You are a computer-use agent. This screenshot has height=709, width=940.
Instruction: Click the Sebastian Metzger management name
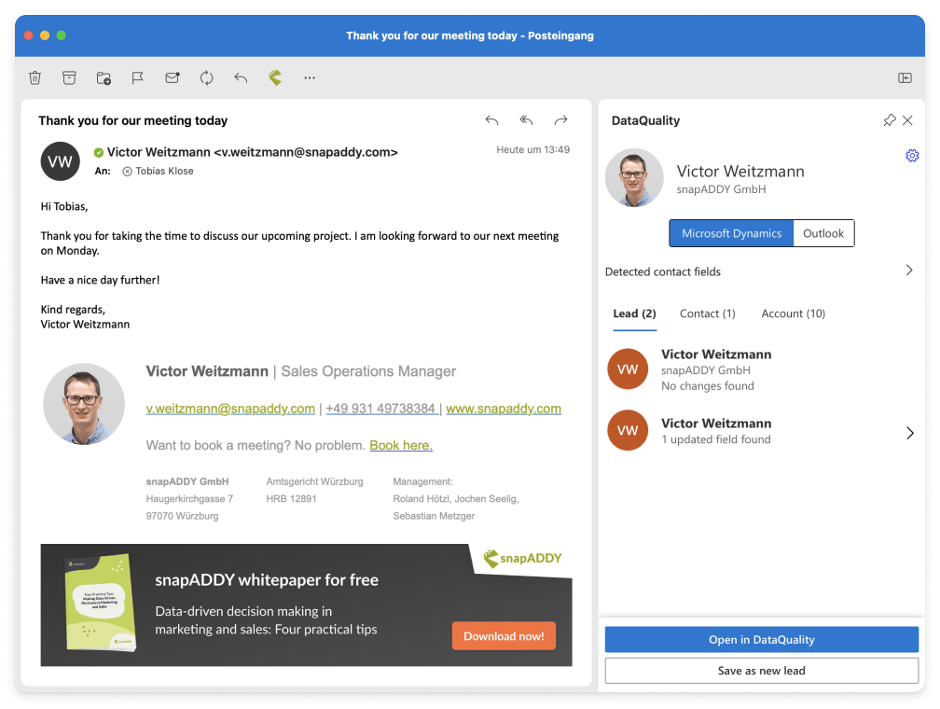434,516
